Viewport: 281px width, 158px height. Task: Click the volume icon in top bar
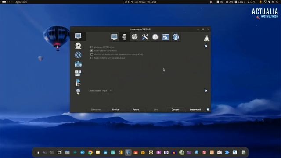click(x=273, y=2)
